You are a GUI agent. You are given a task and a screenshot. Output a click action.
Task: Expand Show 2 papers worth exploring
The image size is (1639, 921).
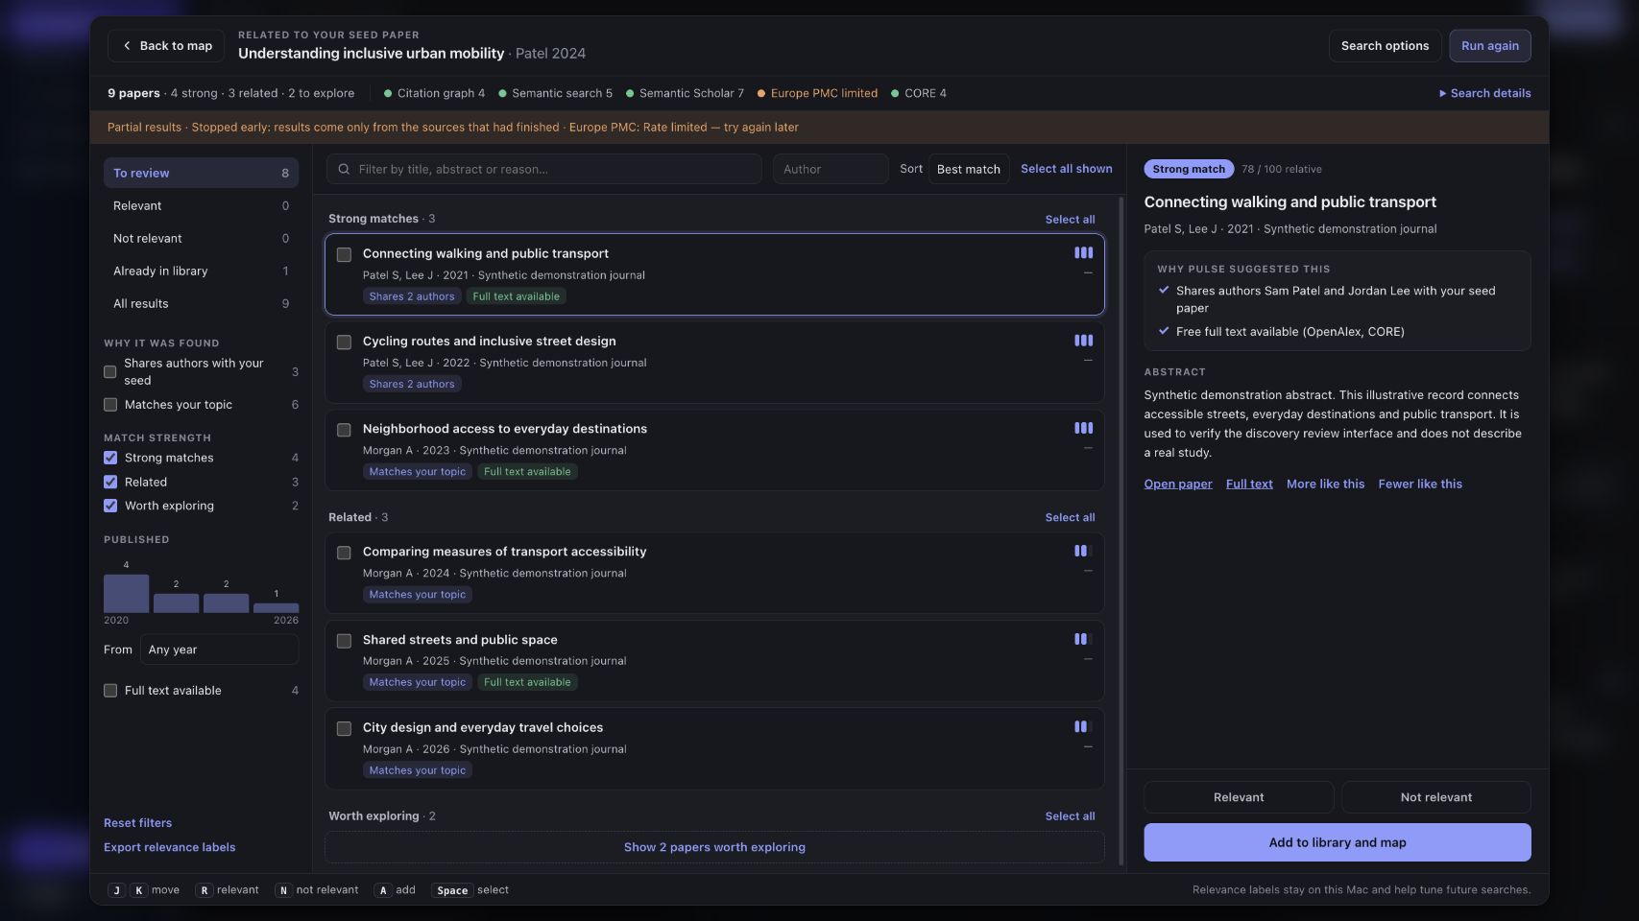(714, 847)
